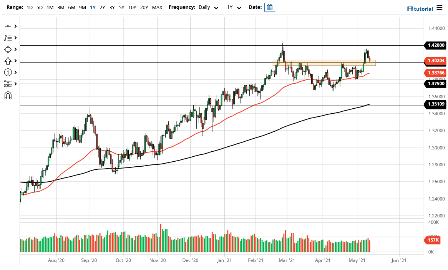
Task: Expand the shapes tool options chevron
Action: pyautogui.click(x=15, y=49)
